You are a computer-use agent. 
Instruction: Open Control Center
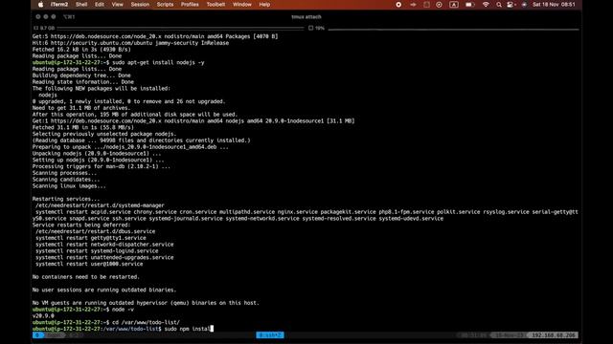coord(511,5)
